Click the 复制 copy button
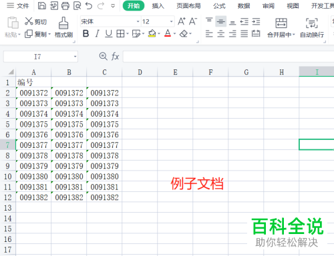 (x=35, y=34)
